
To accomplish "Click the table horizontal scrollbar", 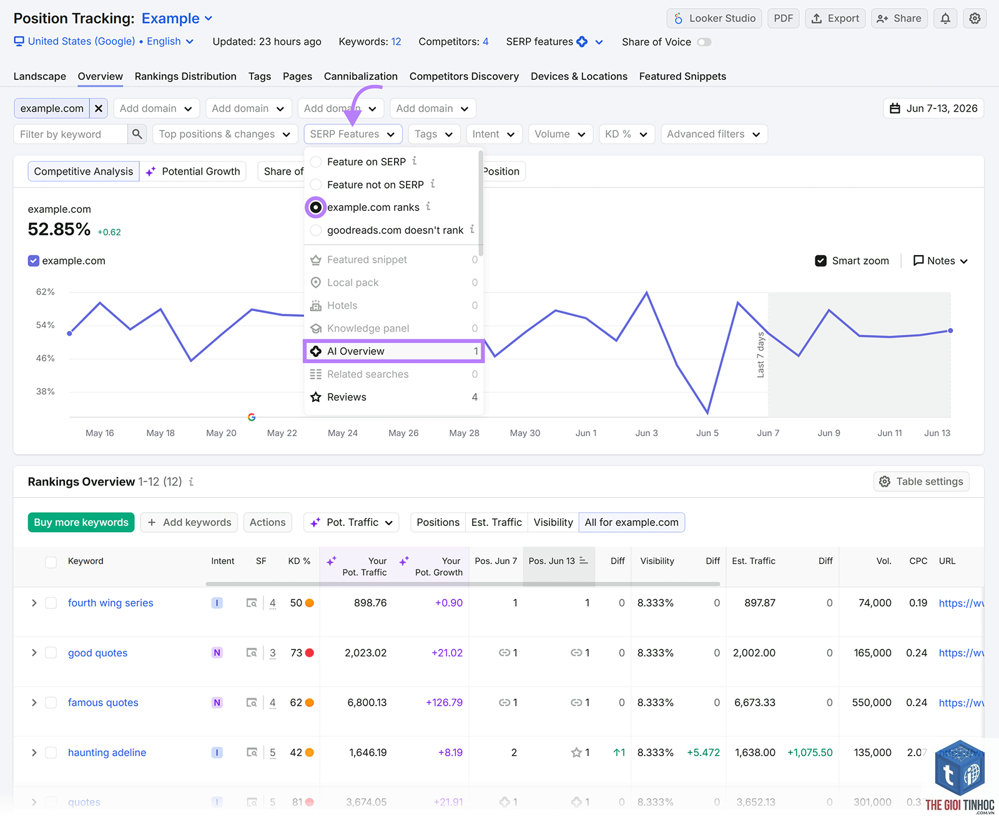I will [463, 584].
